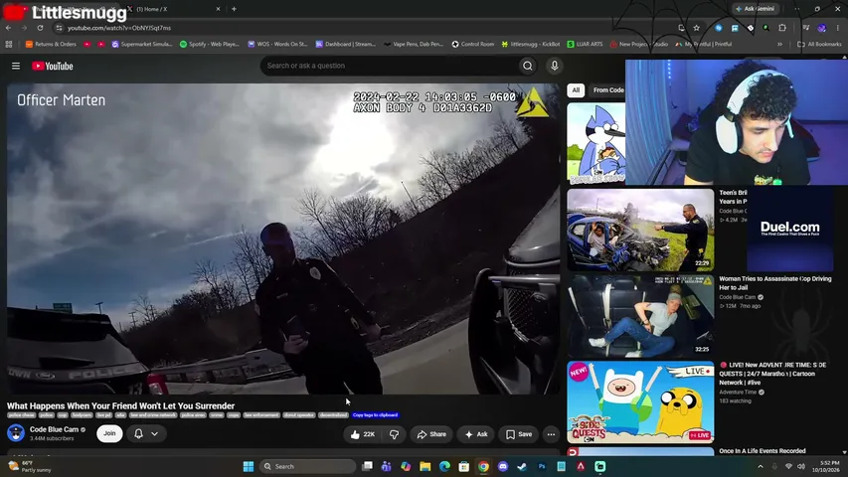Dislike the video with thumbs down
The width and height of the screenshot is (848, 477).
395,434
